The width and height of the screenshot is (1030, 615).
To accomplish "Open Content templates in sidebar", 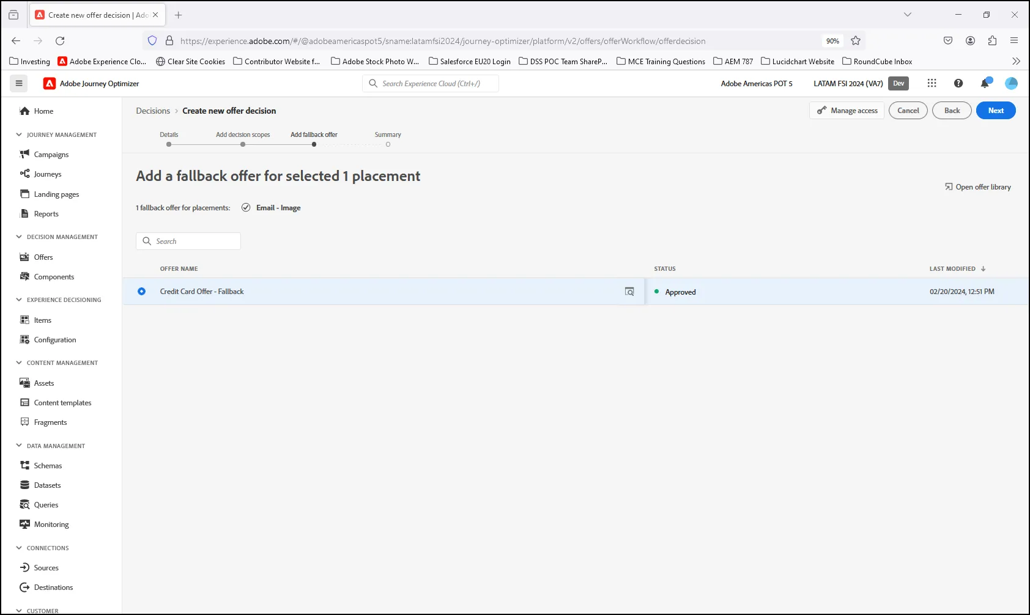I will [62, 402].
